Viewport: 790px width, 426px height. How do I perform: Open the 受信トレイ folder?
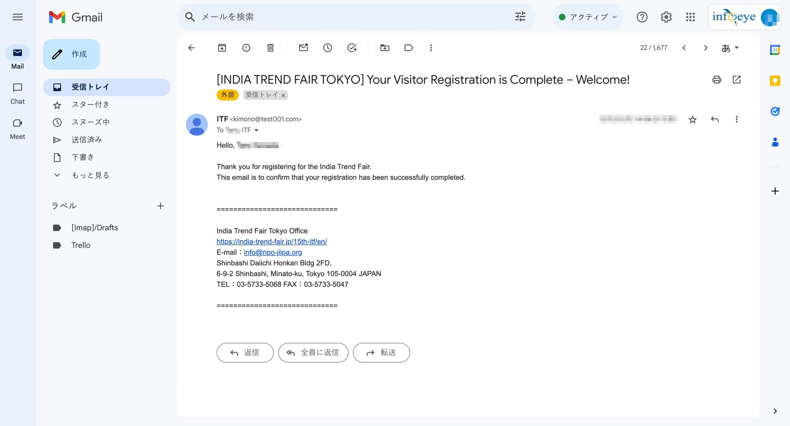pyautogui.click(x=107, y=87)
